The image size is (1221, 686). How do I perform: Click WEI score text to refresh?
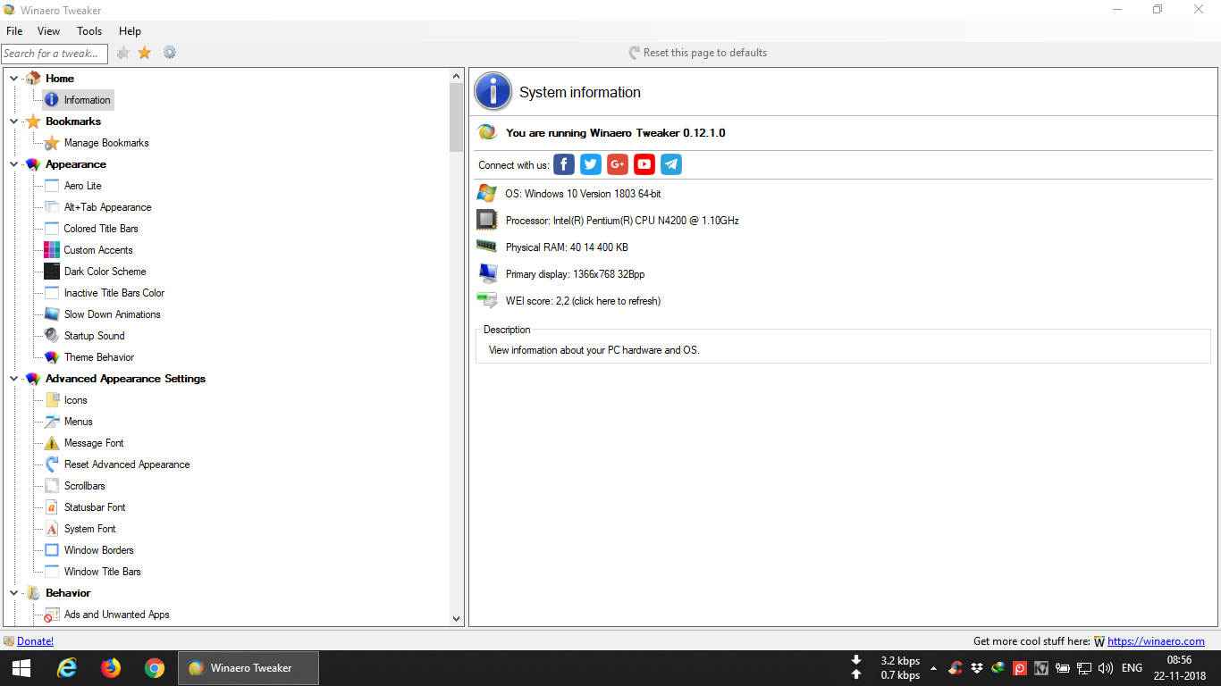[583, 301]
